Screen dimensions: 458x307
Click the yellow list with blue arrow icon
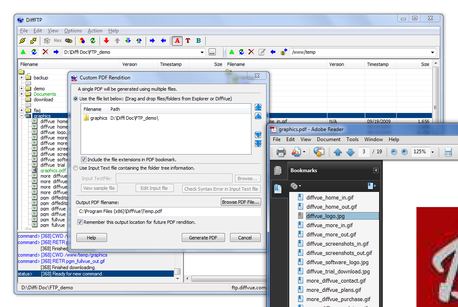pos(284,52)
